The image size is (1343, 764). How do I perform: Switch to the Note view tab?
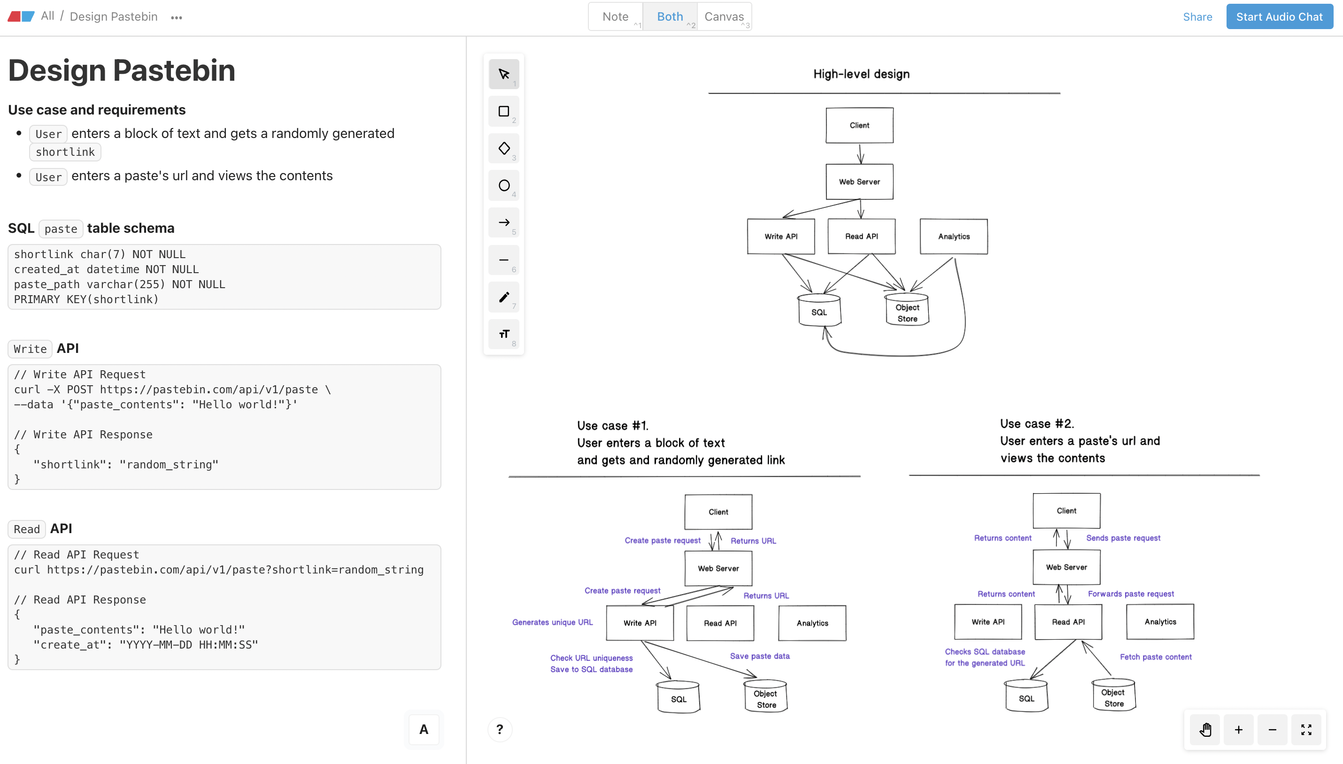[x=615, y=17]
